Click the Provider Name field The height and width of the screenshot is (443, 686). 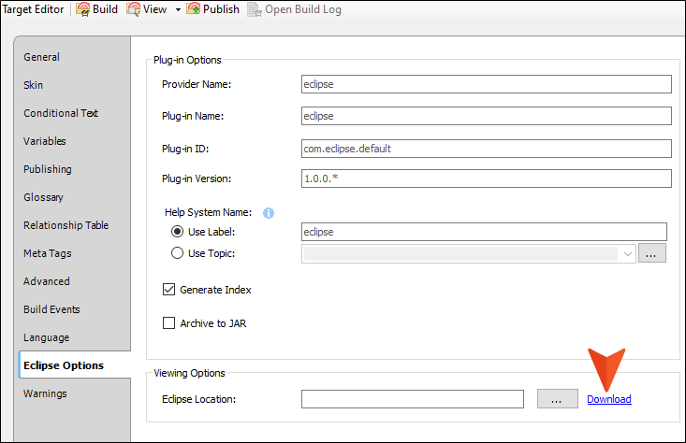coord(486,84)
